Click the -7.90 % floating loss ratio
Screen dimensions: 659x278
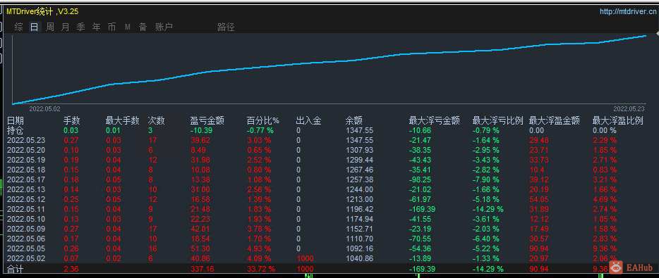(x=486, y=179)
